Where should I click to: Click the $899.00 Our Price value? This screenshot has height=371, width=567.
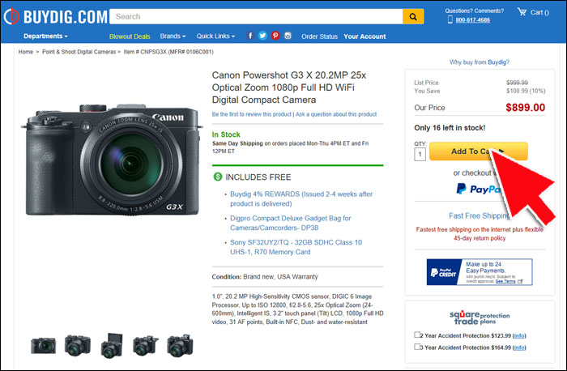525,108
